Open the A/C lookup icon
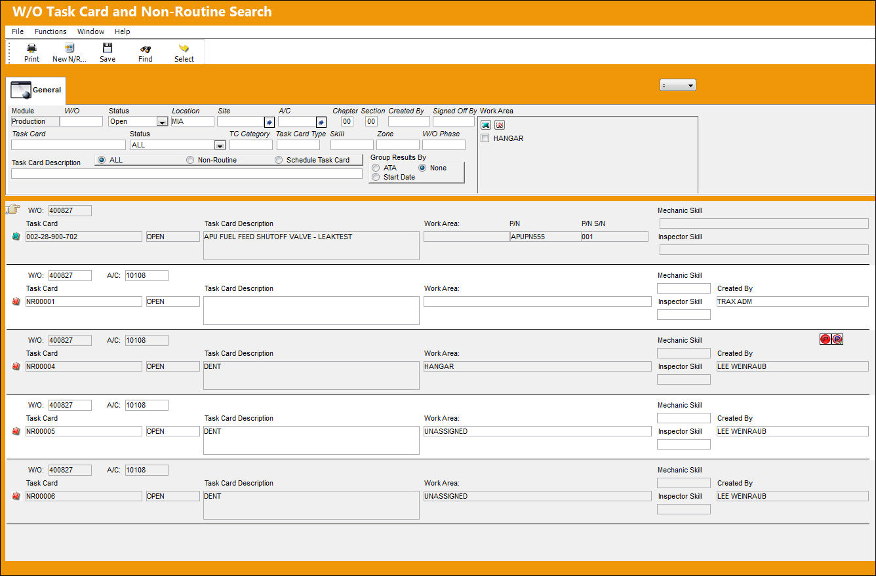The height and width of the screenshot is (576, 876). pos(321,122)
